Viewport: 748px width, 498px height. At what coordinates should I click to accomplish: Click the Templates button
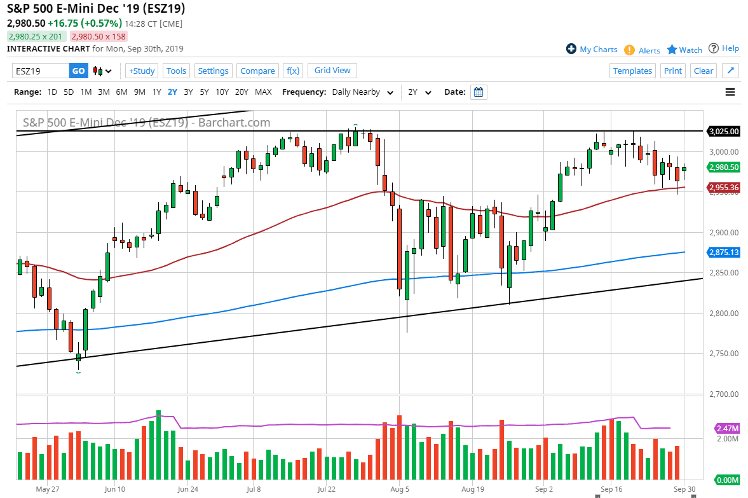pyautogui.click(x=632, y=71)
